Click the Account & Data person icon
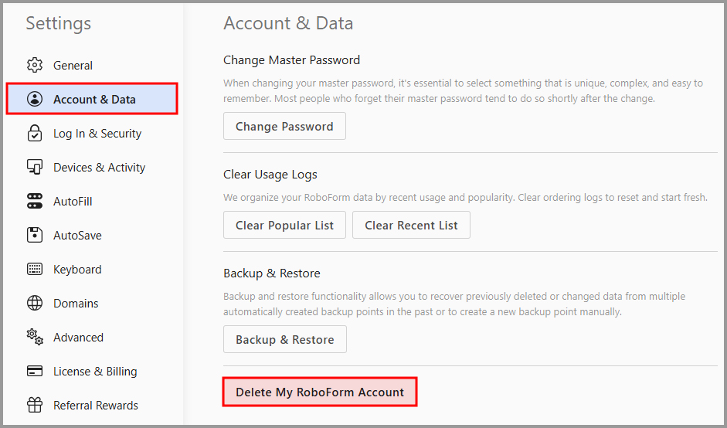The width and height of the screenshot is (727, 428). [35, 99]
